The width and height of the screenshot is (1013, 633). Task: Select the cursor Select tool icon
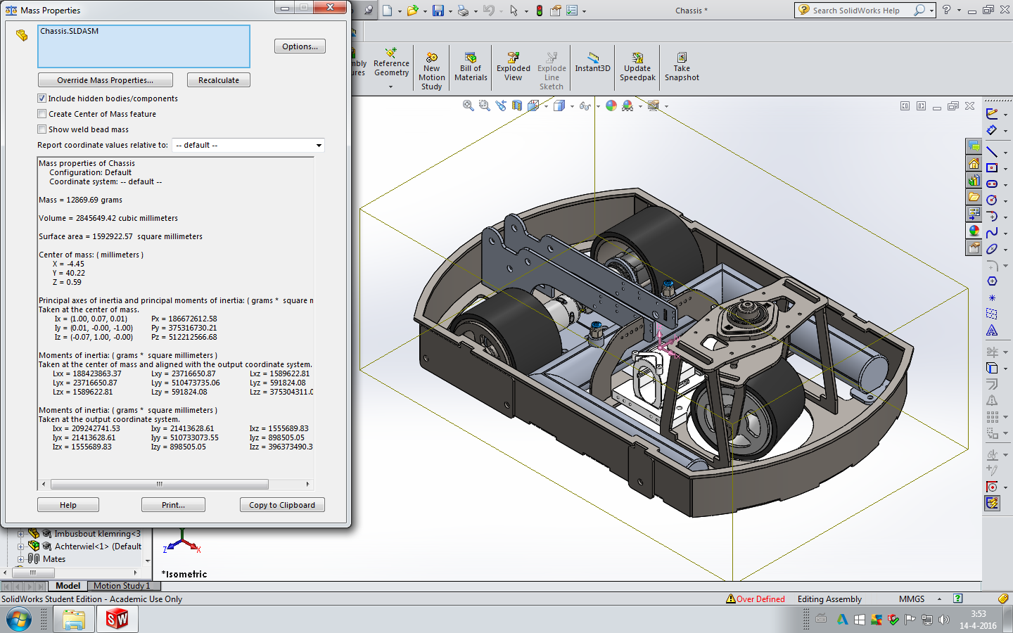tap(514, 11)
